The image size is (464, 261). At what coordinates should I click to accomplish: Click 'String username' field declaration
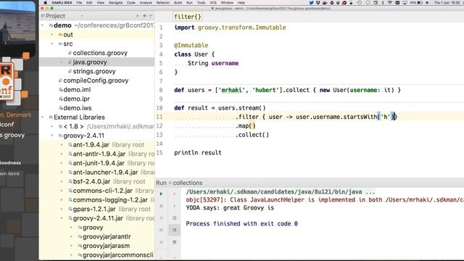212,63
